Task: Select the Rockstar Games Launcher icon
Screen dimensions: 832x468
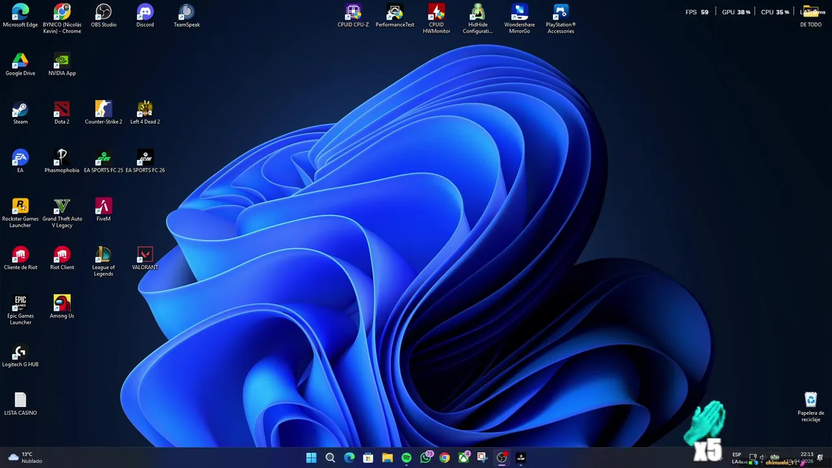Action: pos(20,213)
